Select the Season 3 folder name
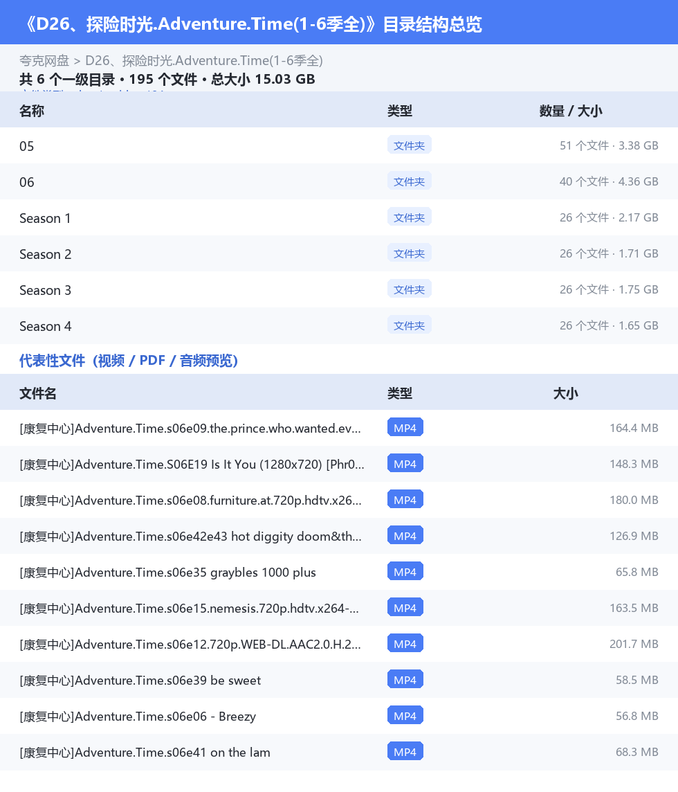This screenshot has width=678, height=792. (46, 290)
